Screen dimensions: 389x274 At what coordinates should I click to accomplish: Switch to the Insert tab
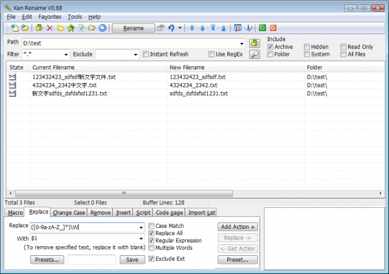(123, 213)
